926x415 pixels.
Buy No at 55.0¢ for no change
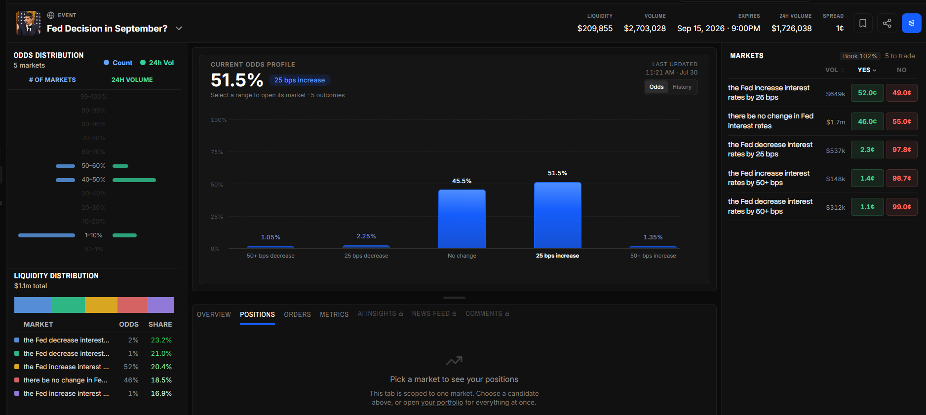coord(902,121)
